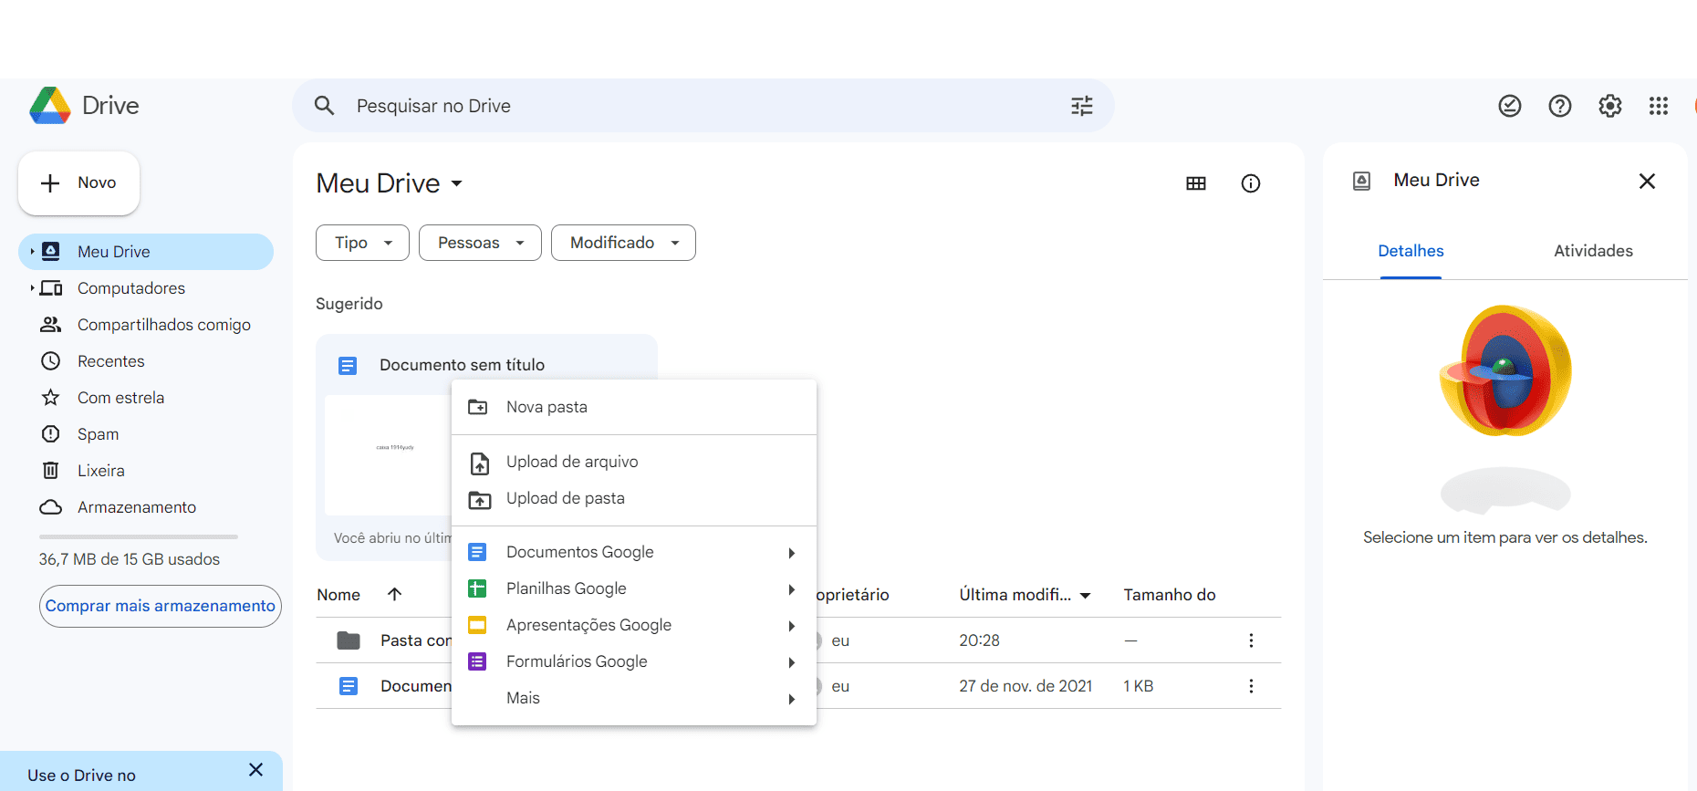The width and height of the screenshot is (1697, 791).
Task: Click the Recentes clock icon
Action: point(51,361)
